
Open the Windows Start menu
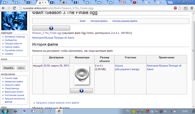click(5, 111)
